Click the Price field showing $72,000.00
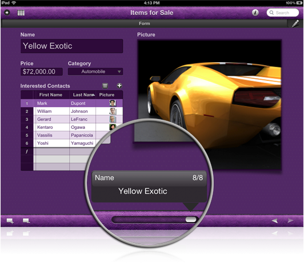 [x=42, y=72]
